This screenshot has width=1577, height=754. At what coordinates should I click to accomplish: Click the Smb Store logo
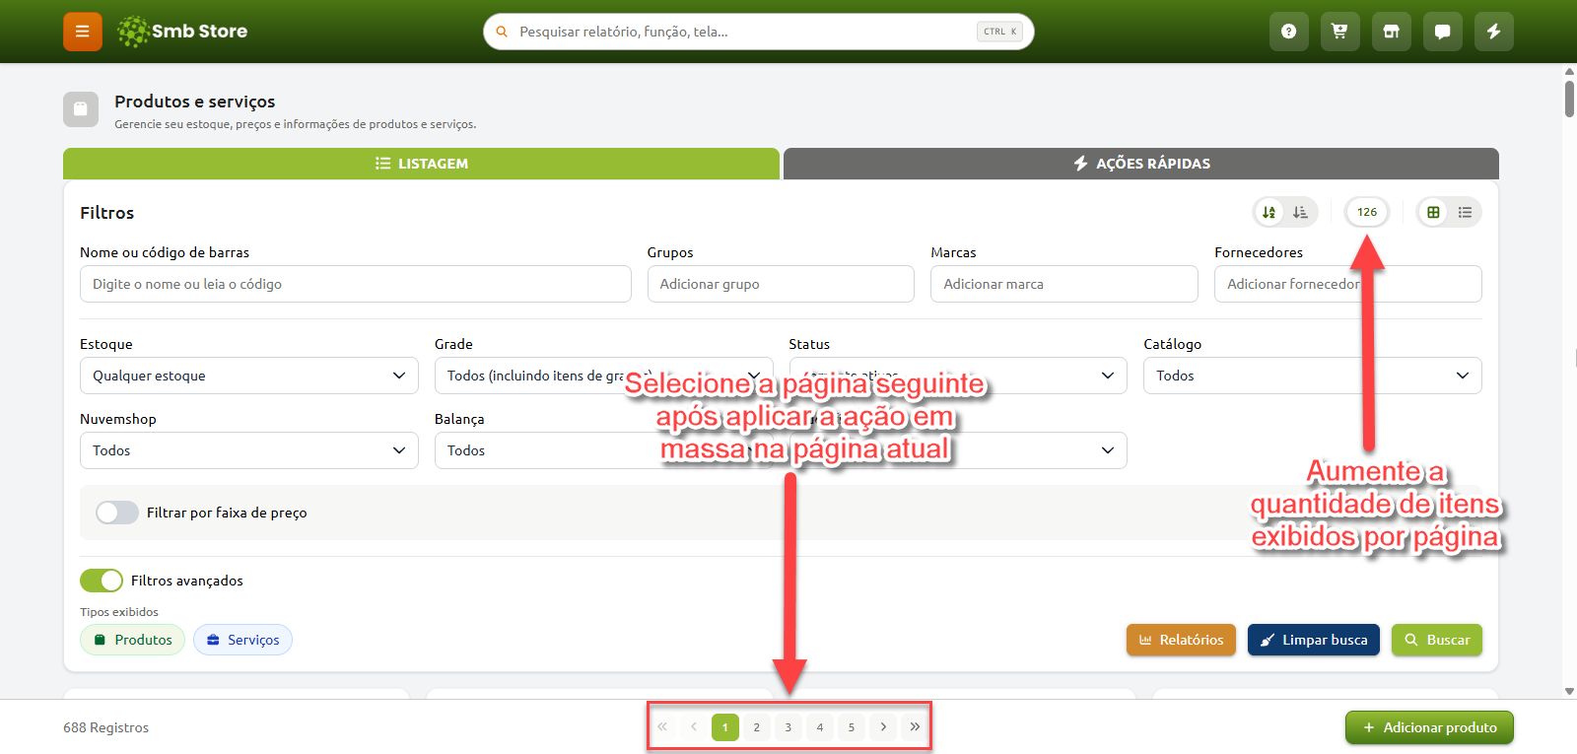click(182, 32)
